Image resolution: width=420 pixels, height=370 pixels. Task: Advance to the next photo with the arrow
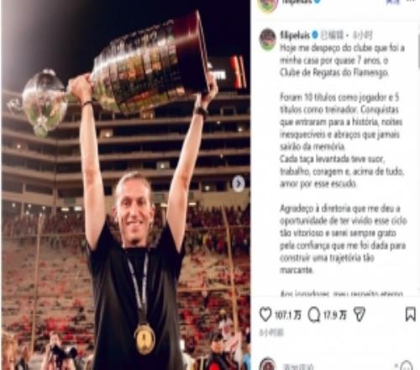(239, 183)
